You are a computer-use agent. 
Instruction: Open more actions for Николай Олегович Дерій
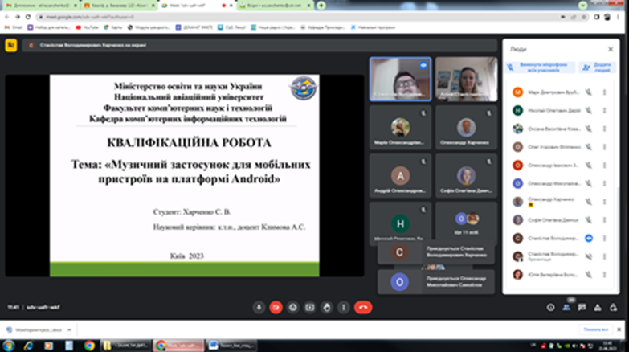604,110
